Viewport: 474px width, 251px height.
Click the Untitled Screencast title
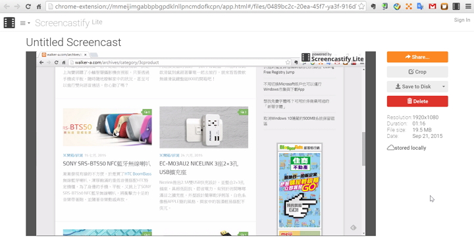click(74, 42)
